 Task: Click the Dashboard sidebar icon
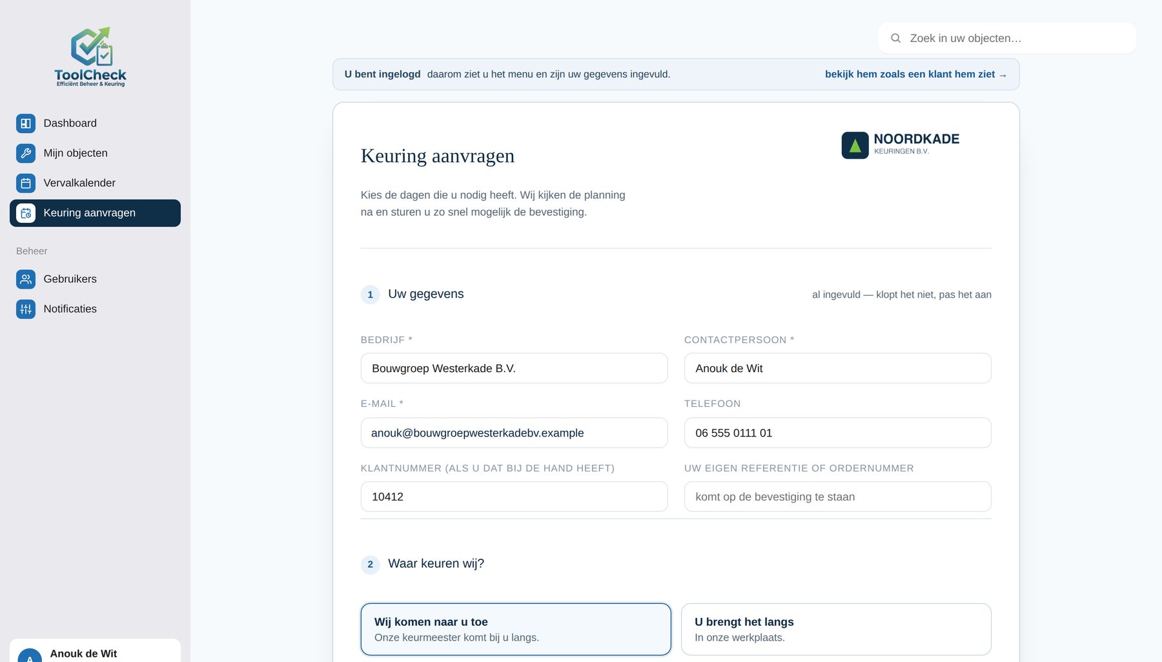point(26,123)
